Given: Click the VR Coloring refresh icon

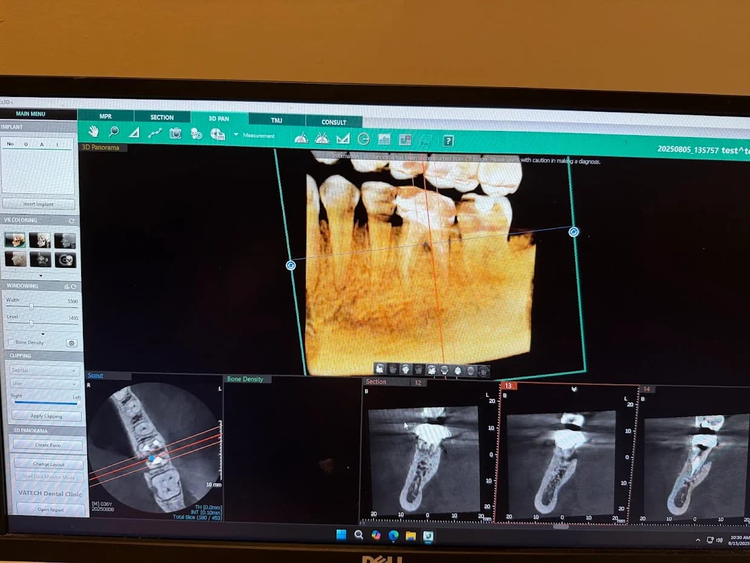Looking at the screenshot, I should click(71, 220).
